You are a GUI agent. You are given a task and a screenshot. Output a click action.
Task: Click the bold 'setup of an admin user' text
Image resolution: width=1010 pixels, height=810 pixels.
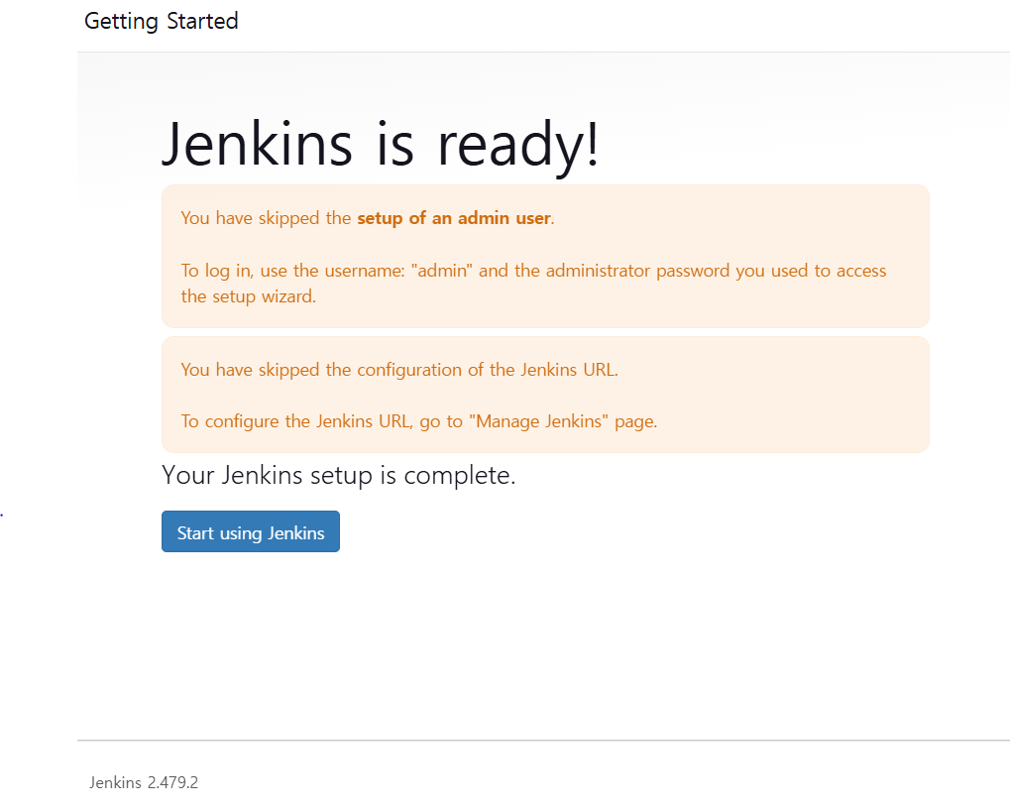click(454, 218)
